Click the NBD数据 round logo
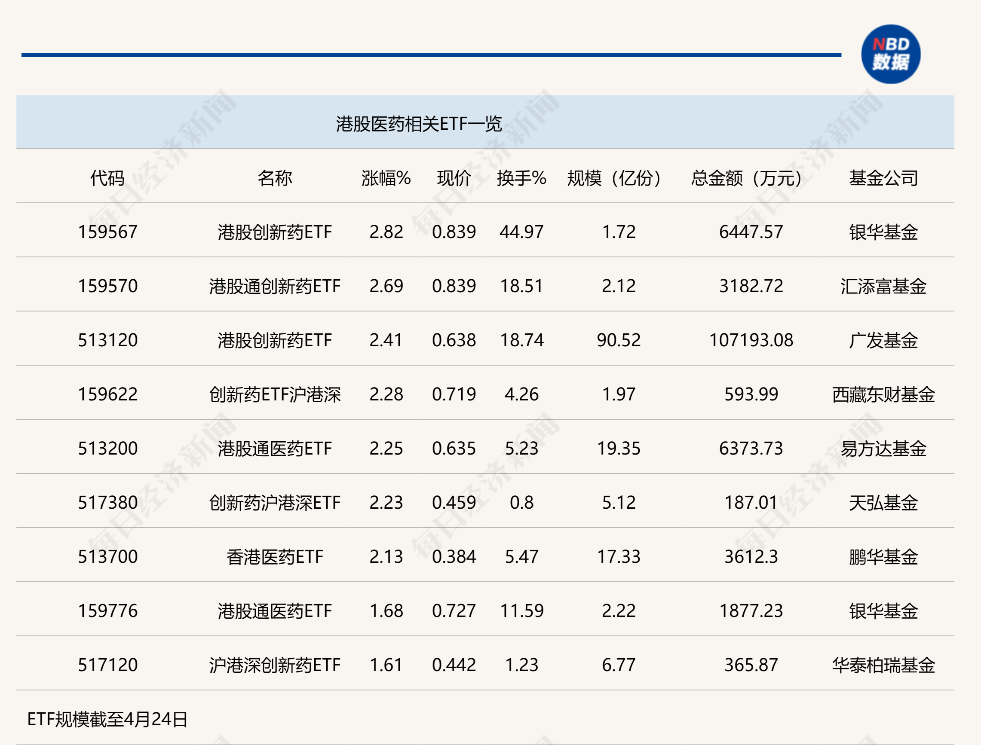This screenshot has width=981, height=745. pos(890,54)
